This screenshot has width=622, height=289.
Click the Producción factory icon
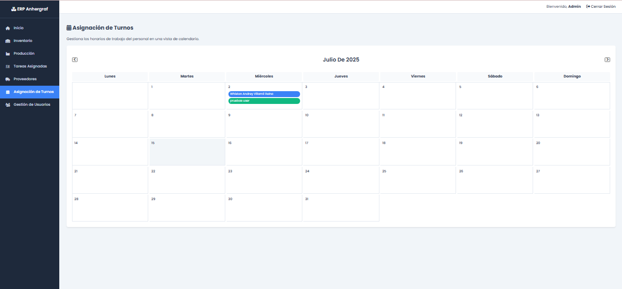click(x=7, y=54)
